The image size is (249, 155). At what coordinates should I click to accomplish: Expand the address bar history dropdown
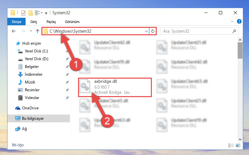pyautogui.click(x=146, y=31)
